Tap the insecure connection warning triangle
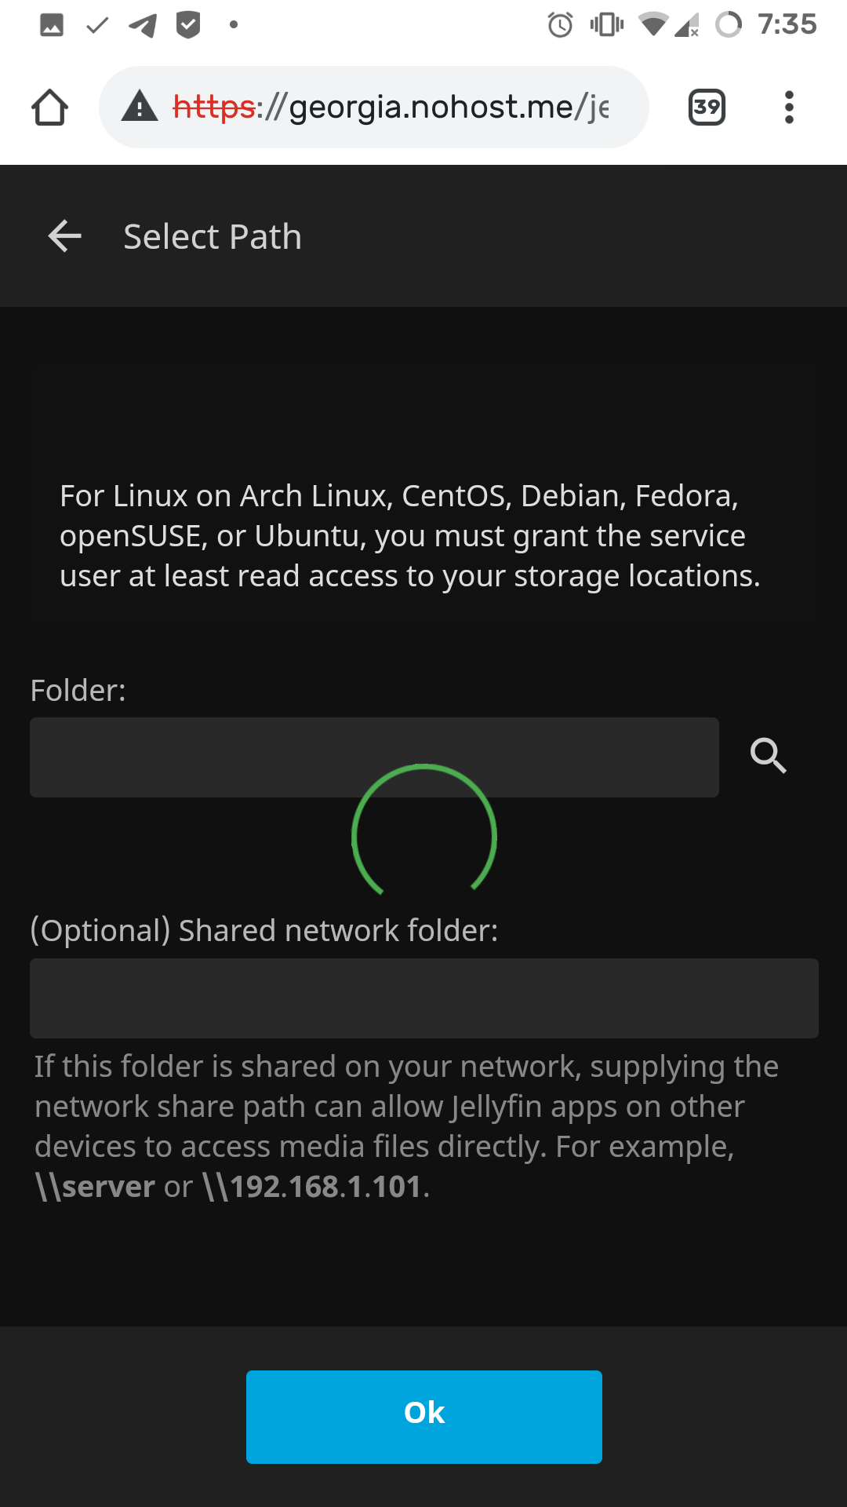 click(140, 107)
